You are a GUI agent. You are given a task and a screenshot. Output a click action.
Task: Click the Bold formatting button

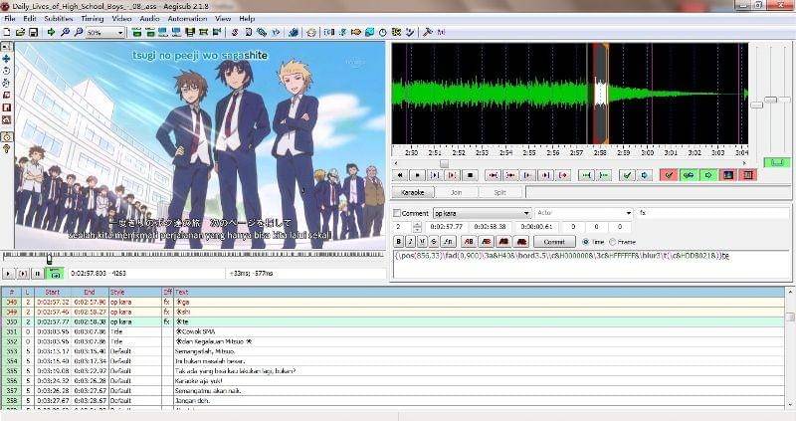coord(398,241)
